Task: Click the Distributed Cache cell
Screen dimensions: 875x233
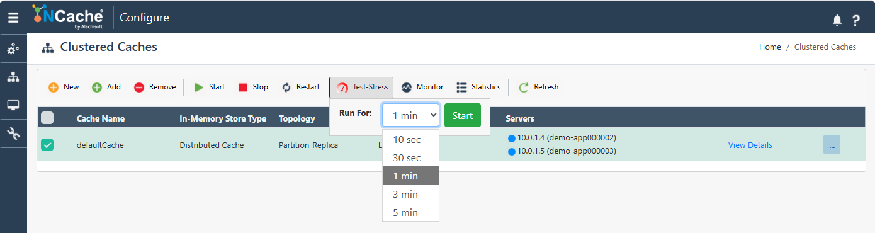Action: pos(212,145)
